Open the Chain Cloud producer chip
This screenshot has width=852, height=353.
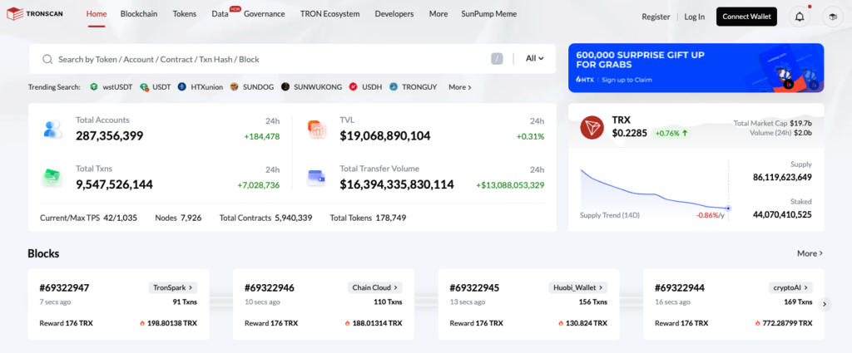(x=375, y=287)
